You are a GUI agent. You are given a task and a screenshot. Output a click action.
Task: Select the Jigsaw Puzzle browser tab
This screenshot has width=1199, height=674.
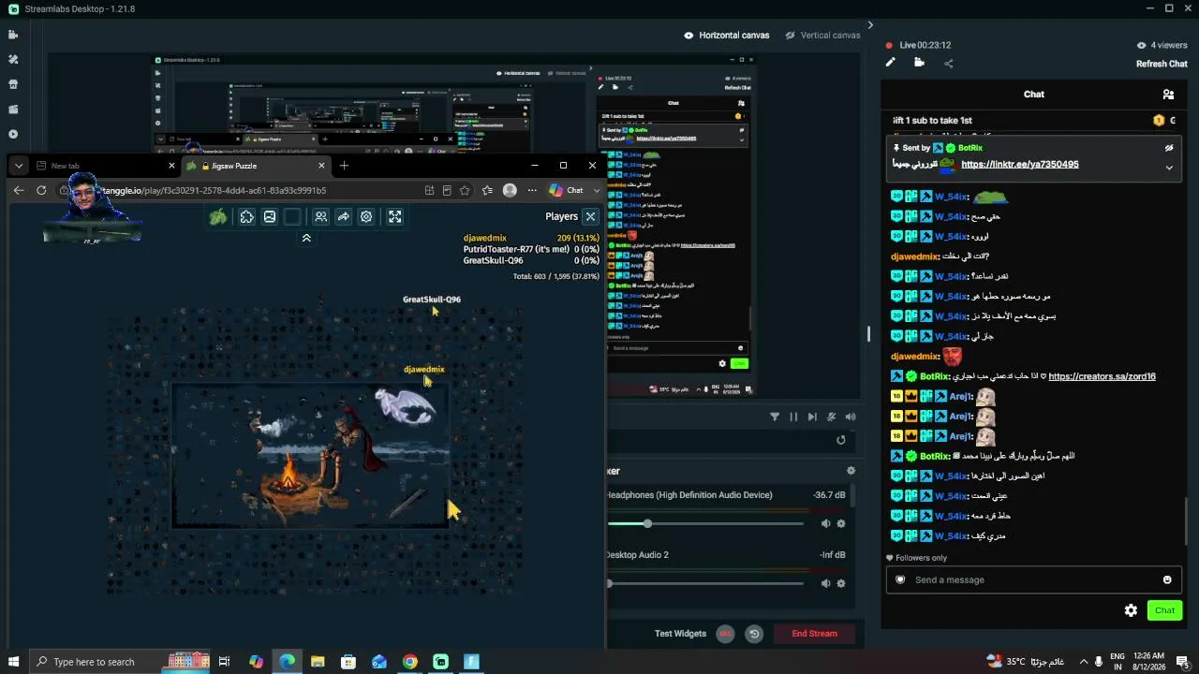[x=255, y=166]
